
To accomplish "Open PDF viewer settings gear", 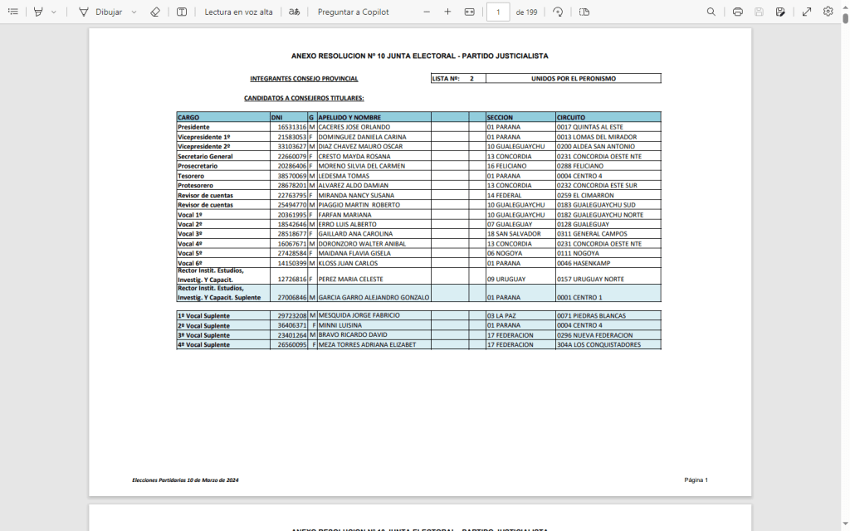I will (x=828, y=12).
